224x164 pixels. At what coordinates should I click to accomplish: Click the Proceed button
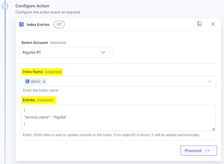pos(199,151)
